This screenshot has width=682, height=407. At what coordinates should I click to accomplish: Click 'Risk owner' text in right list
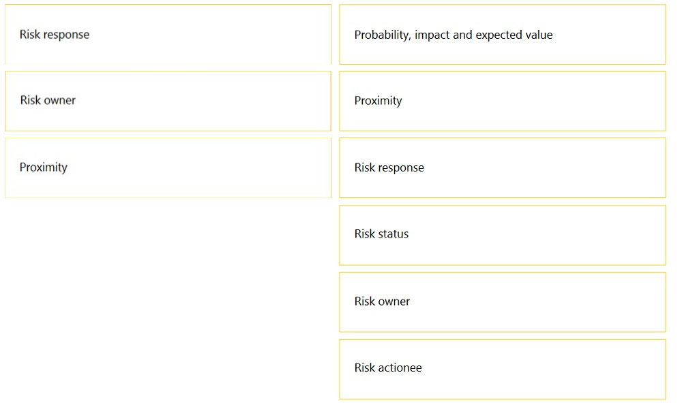pos(383,301)
